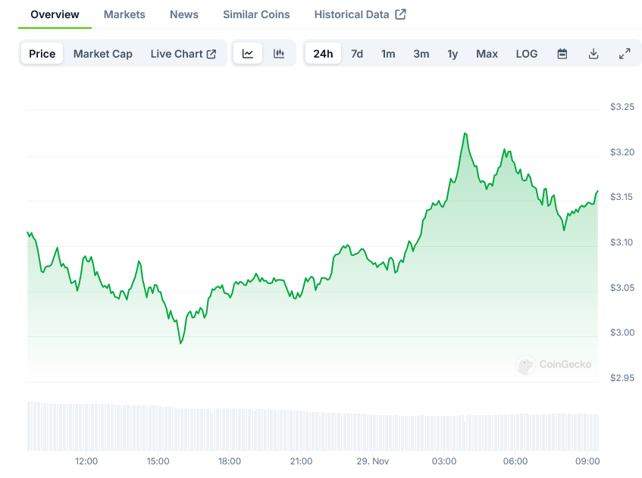Click the 18:00 time axis label
The image size is (642, 478).
(x=229, y=461)
